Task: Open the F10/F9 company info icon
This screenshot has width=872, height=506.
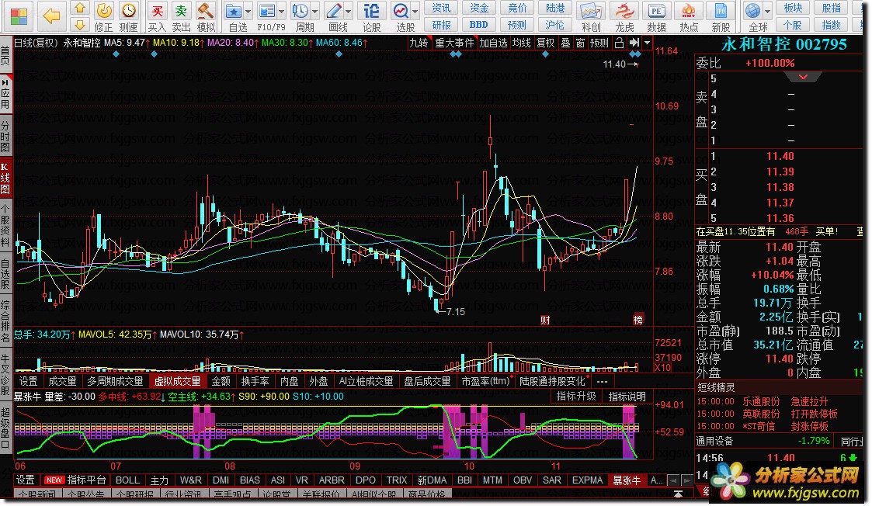Action: (267, 11)
